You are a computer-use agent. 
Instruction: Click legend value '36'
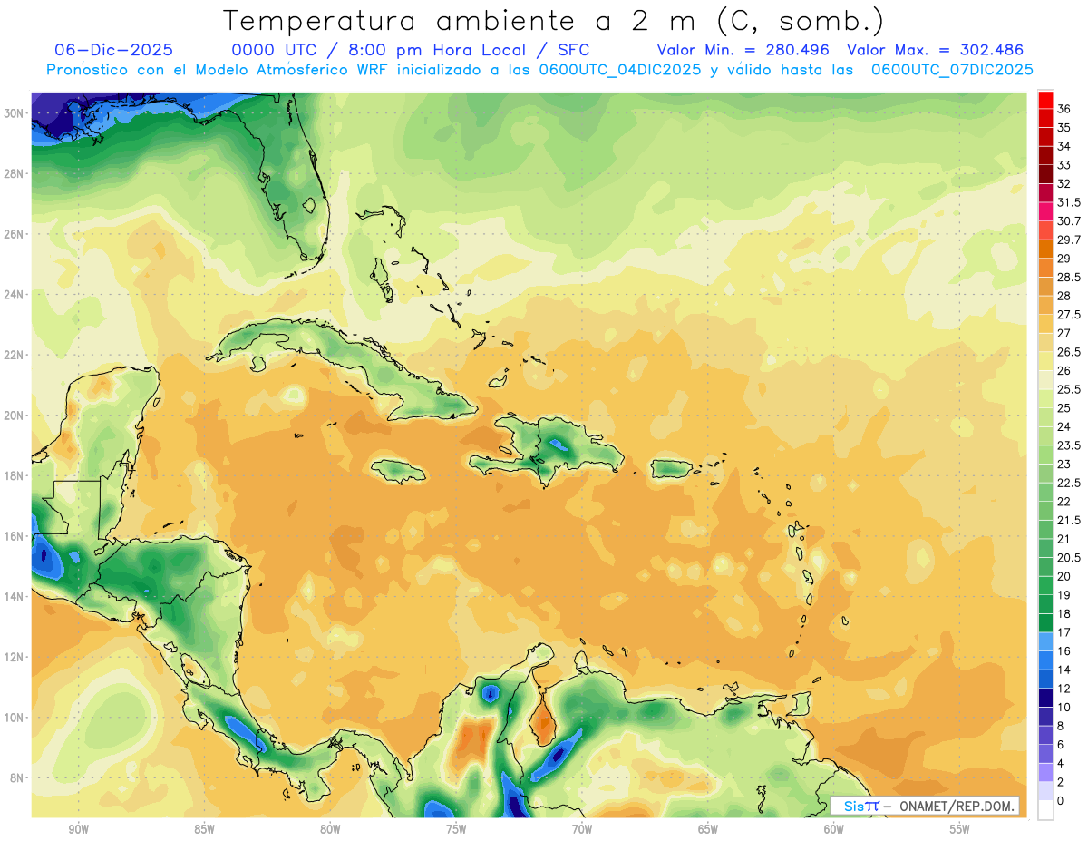[x=1064, y=109]
